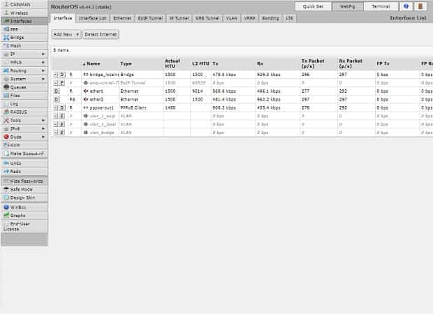Enable the eoip-tunnel interface with E button
The image size is (433, 314).
[x=61, y=82]
